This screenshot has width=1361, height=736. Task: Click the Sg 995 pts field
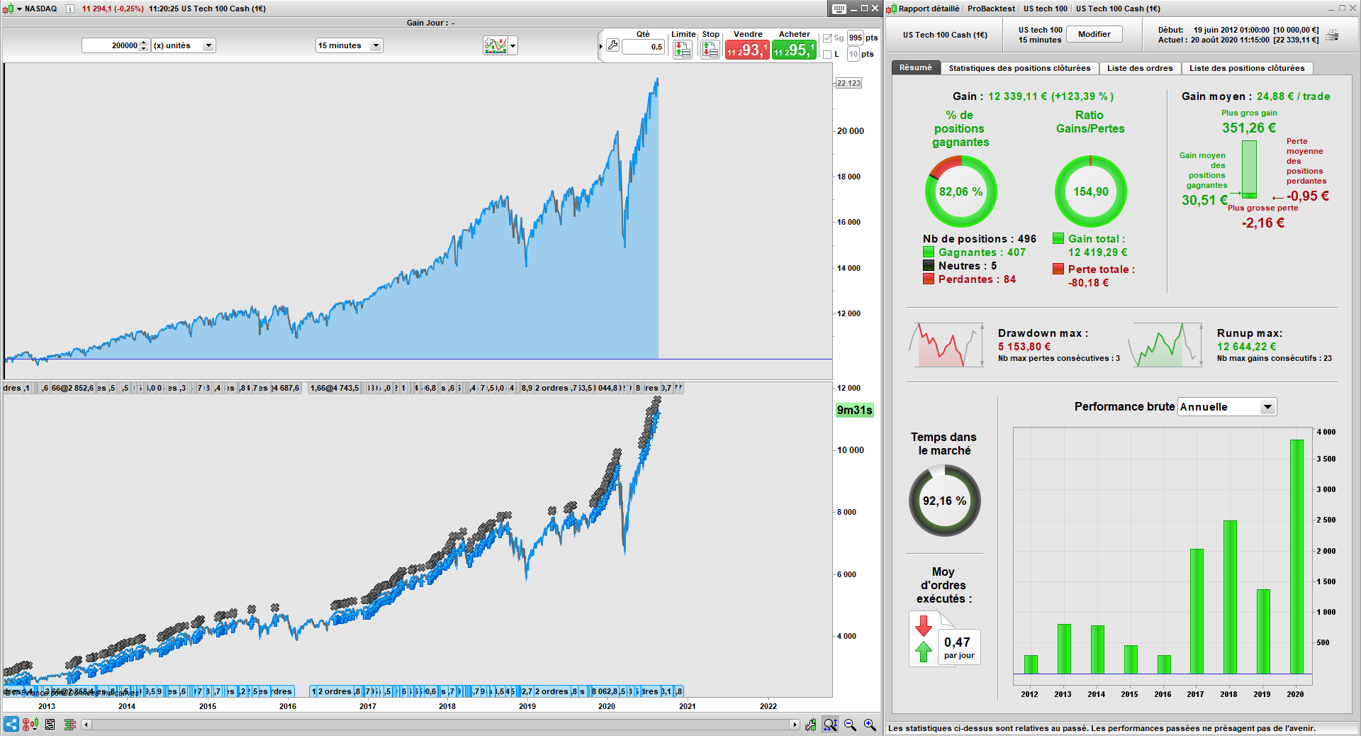click(856, 38)
